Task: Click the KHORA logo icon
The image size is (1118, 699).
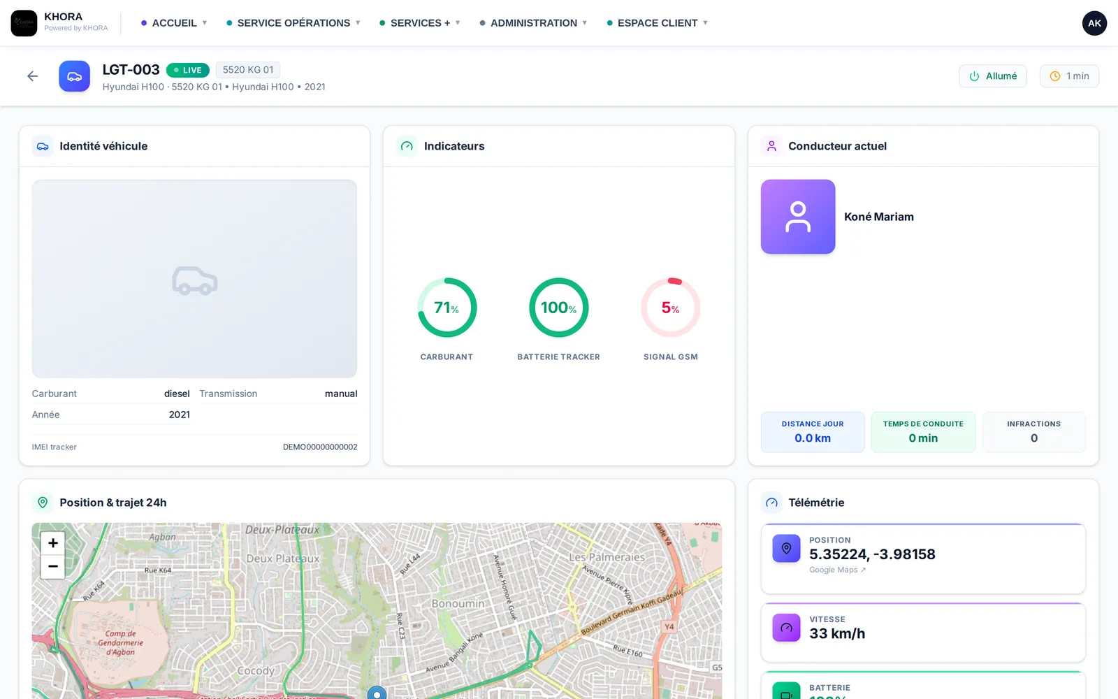Action: pos(24,23)
